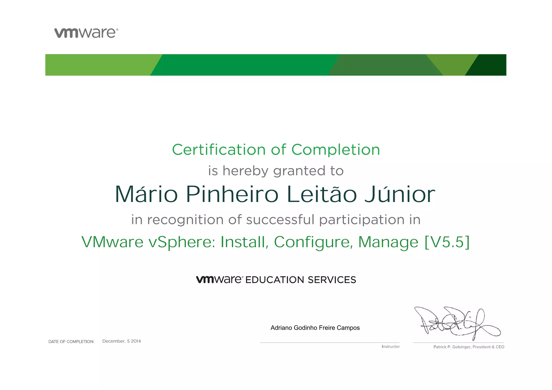
Task: Click the darkest green banner end segment
Action: (x=491, y=65)
